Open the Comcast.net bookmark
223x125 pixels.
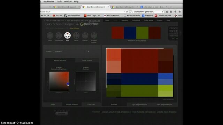click(x=163, y=16)
